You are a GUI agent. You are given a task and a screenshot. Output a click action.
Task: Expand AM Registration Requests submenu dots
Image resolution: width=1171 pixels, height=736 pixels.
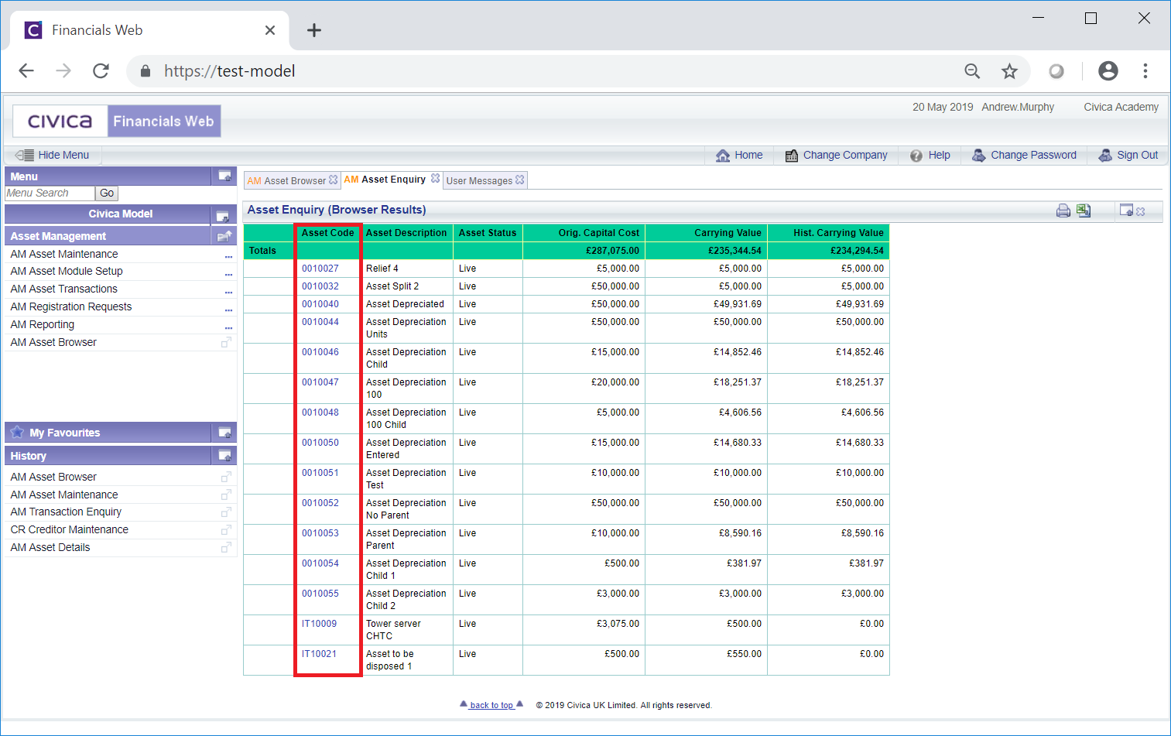(x=228, y=310)
